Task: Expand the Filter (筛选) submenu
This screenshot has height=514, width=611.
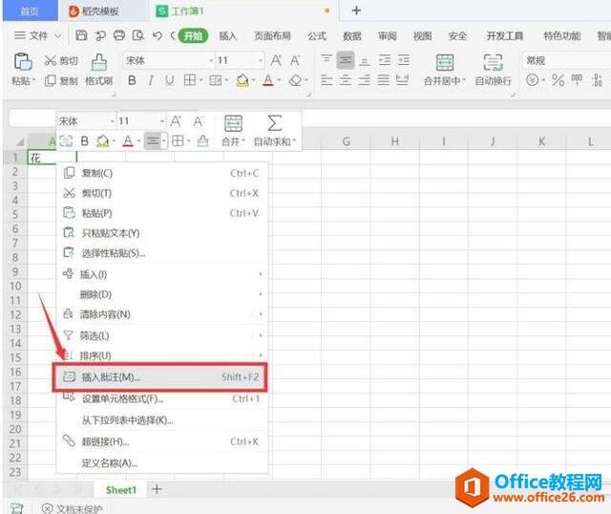Action: (x=162, y=335)
